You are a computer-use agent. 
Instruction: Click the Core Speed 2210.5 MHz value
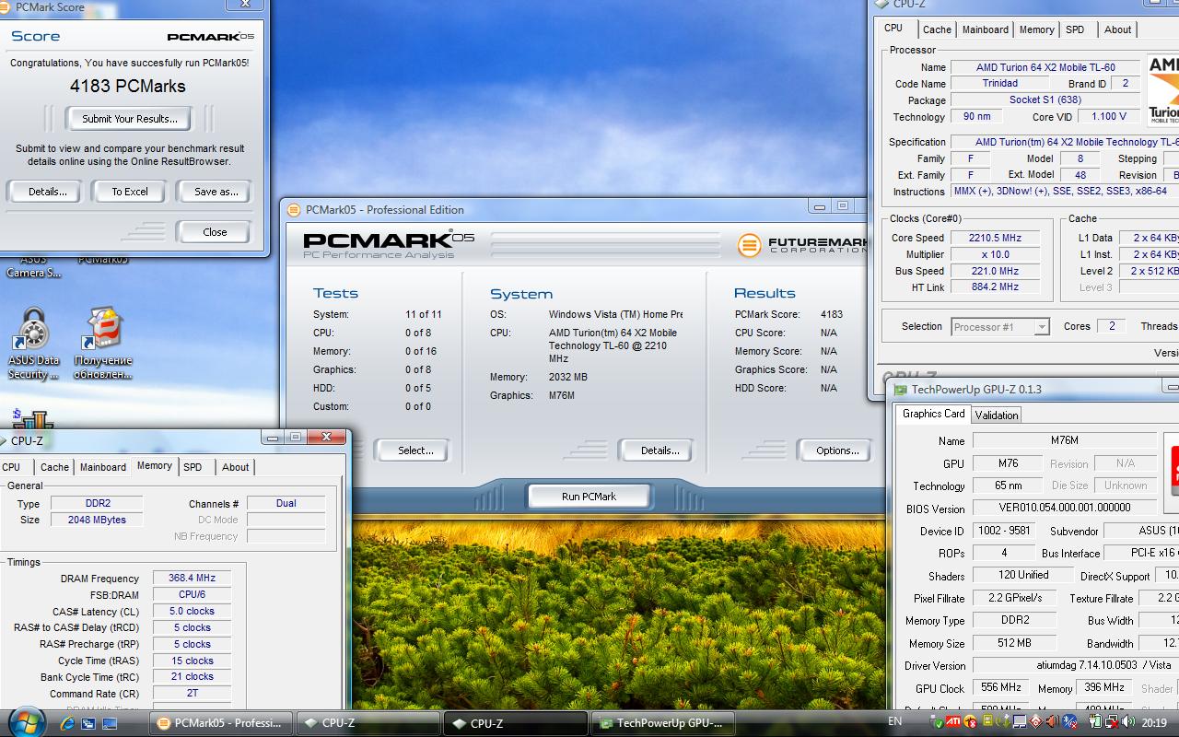coord(995,238)
